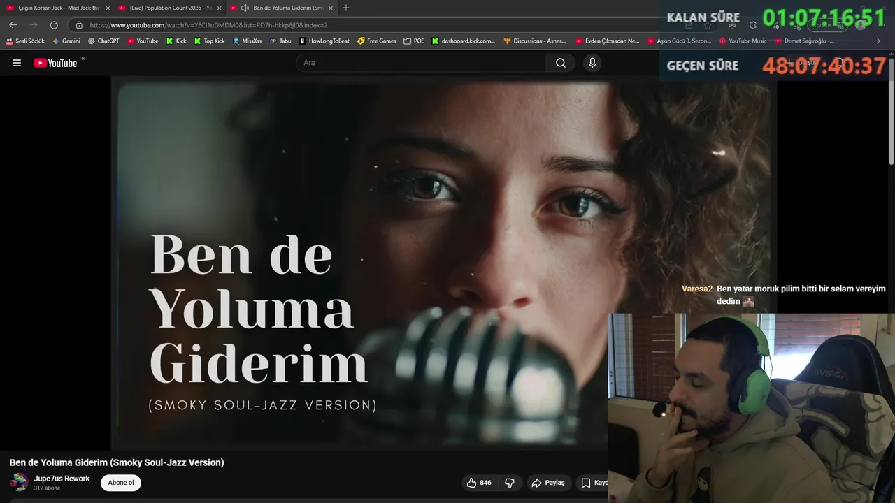The height and width of the screenshot is (503, 895).
Task: Go back with the browser back arrow
Action: 13,25
